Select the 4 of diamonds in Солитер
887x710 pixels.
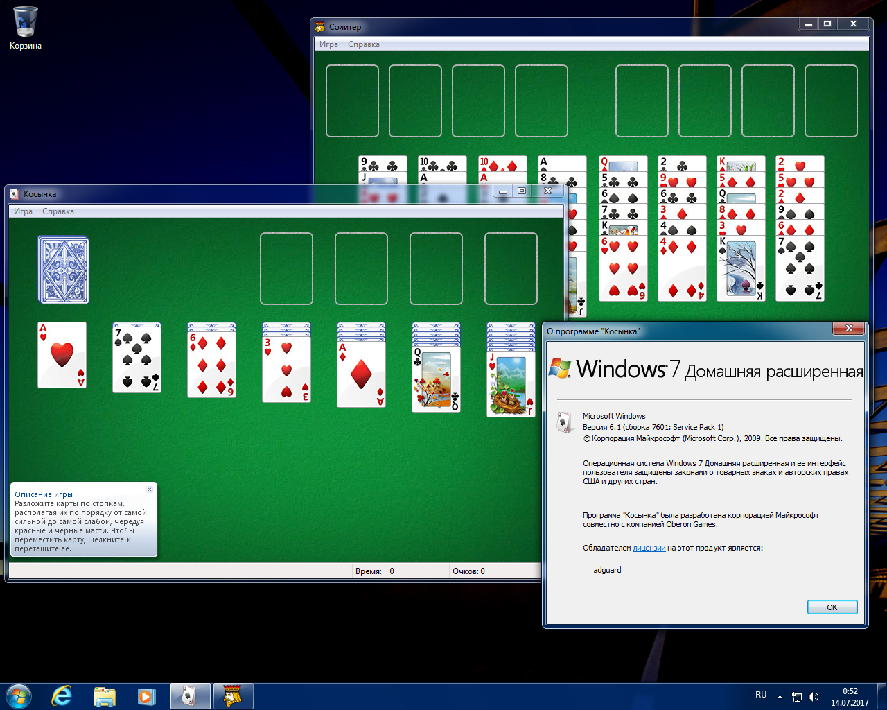[x=682, y=268]
